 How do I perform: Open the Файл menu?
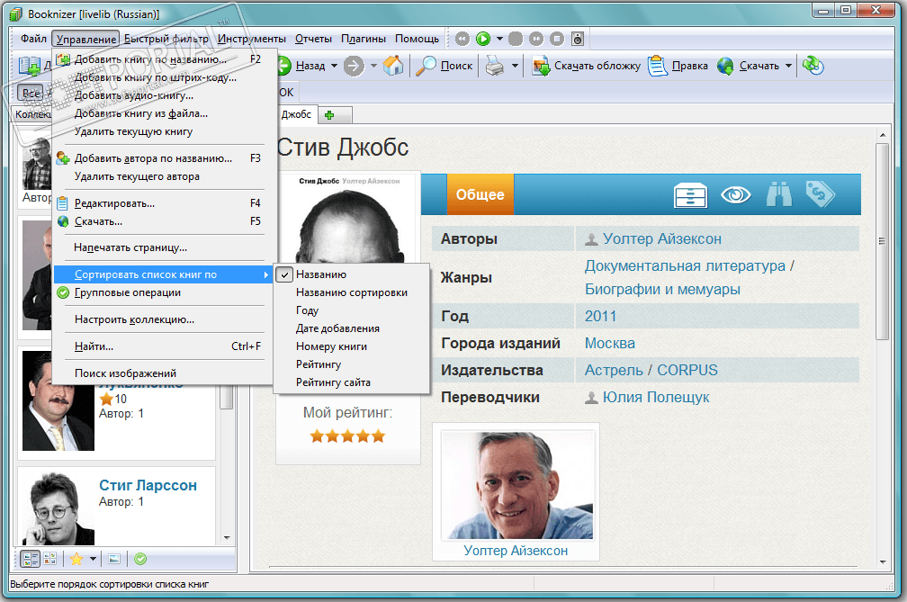[33, 39]
